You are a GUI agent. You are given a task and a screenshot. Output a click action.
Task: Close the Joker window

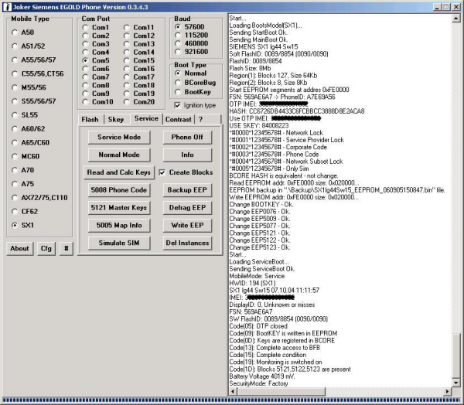click(456, 7)
